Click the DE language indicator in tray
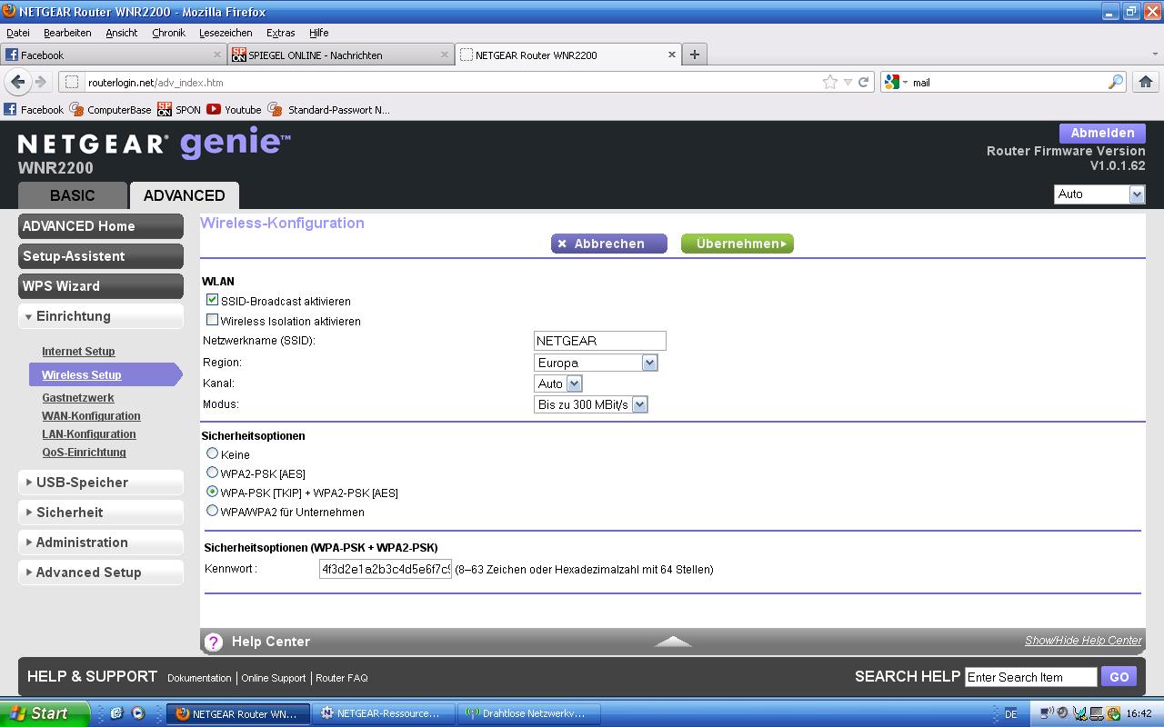Viewport: 1164px width, 727px height. point(1010,713)
